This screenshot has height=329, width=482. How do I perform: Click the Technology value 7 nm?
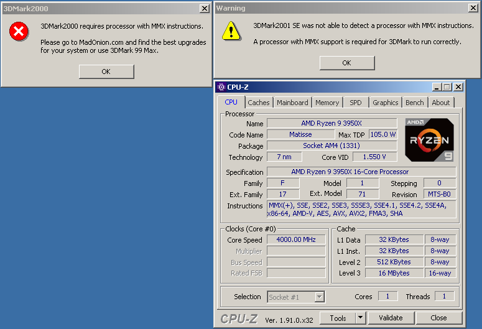click(x=284, y=157)
